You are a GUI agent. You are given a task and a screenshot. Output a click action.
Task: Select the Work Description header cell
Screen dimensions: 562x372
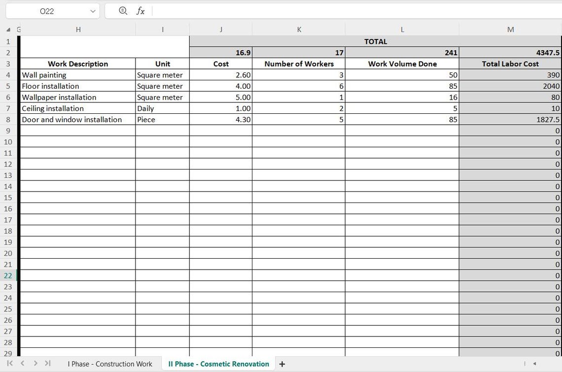point(78,64)
